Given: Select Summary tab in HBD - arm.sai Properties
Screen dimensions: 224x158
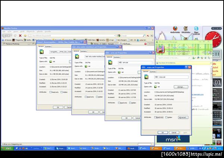Looking at the screenshot, I should click(x=117, y=57).
